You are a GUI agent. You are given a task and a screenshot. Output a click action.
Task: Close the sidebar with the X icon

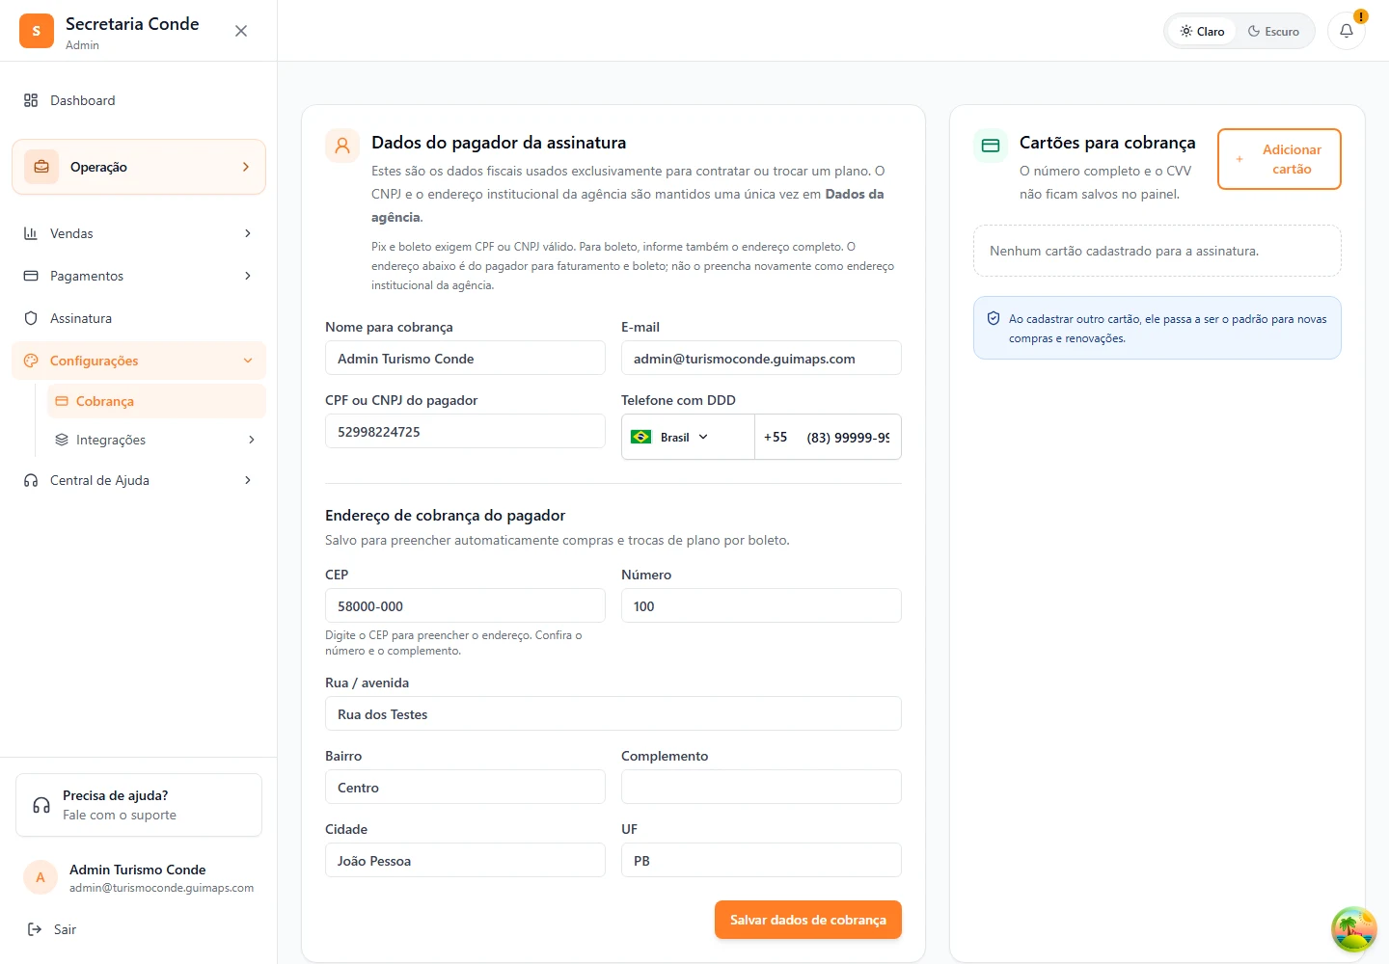pos(241,31)
